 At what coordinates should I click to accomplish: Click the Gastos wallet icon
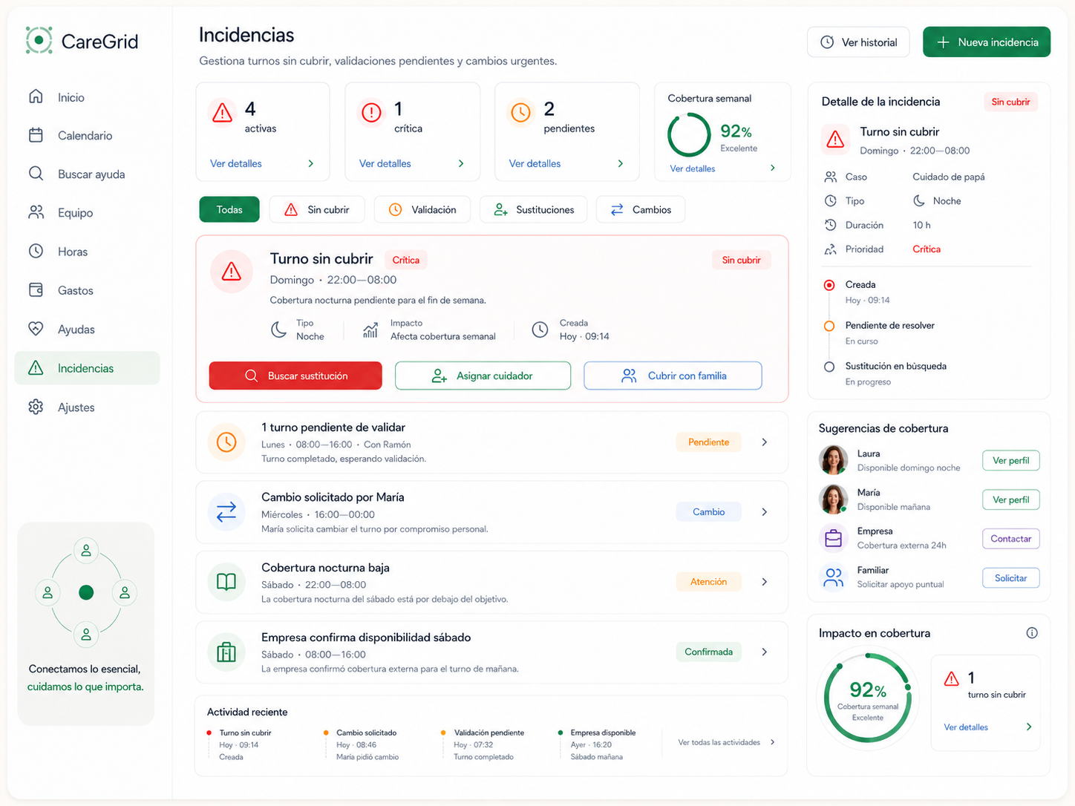tap(36, 290)
